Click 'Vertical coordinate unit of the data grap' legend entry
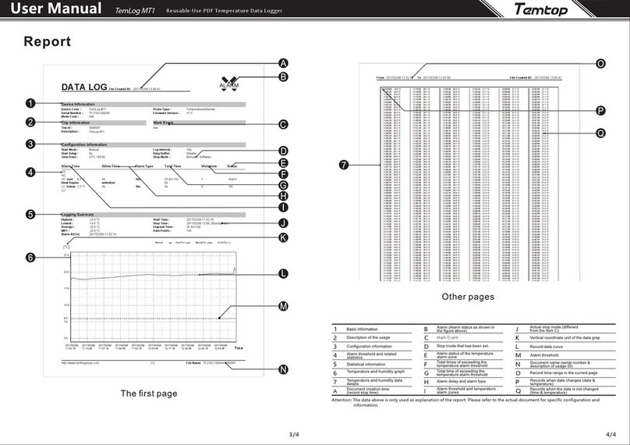 click(565, 337)
